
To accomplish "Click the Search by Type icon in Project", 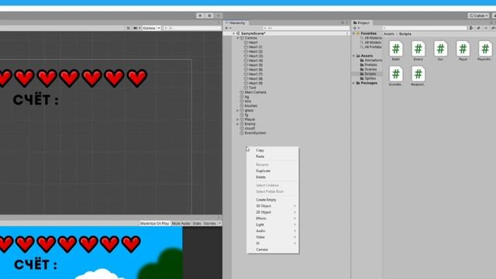I will click(x=471, y=28).
